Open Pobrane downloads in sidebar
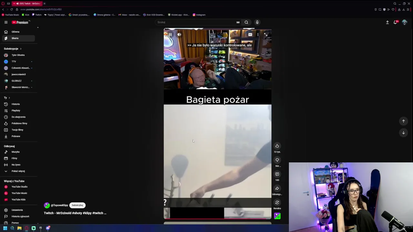413x232 pixels. coord(19,136)
